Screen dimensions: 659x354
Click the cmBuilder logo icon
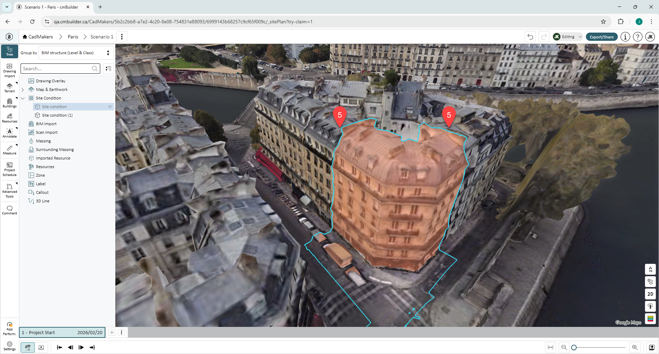click(x=9, y=37)
